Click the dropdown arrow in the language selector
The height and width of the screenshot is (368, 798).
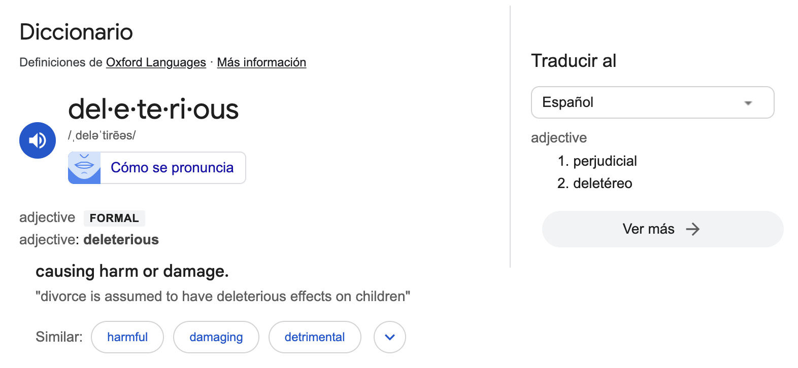[748, 103]
